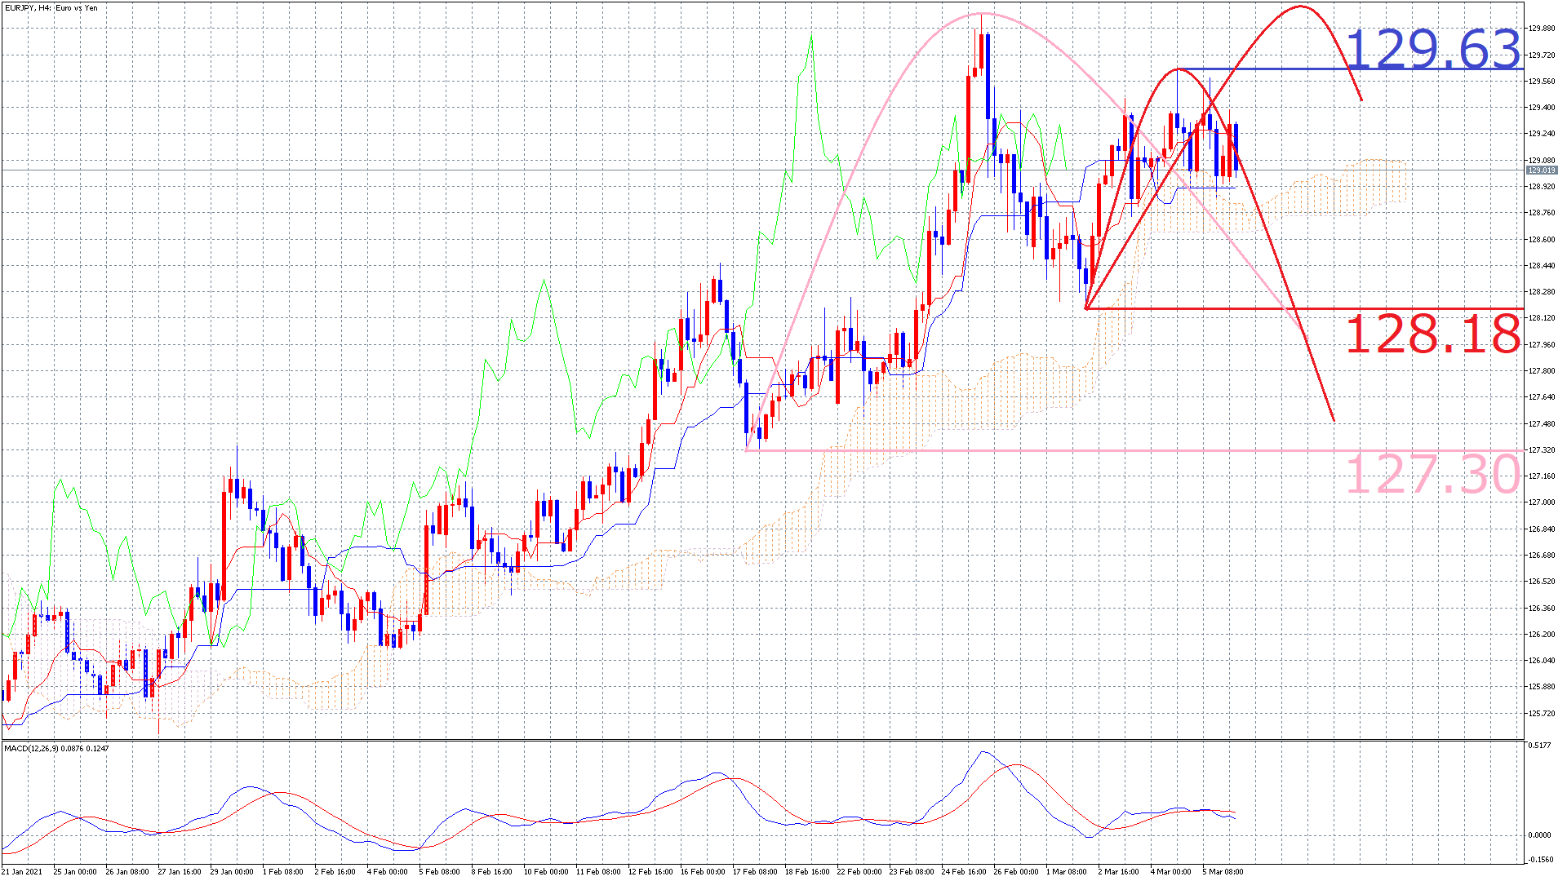Select the large blue 129.63 price label

(x=1432, y=49)
